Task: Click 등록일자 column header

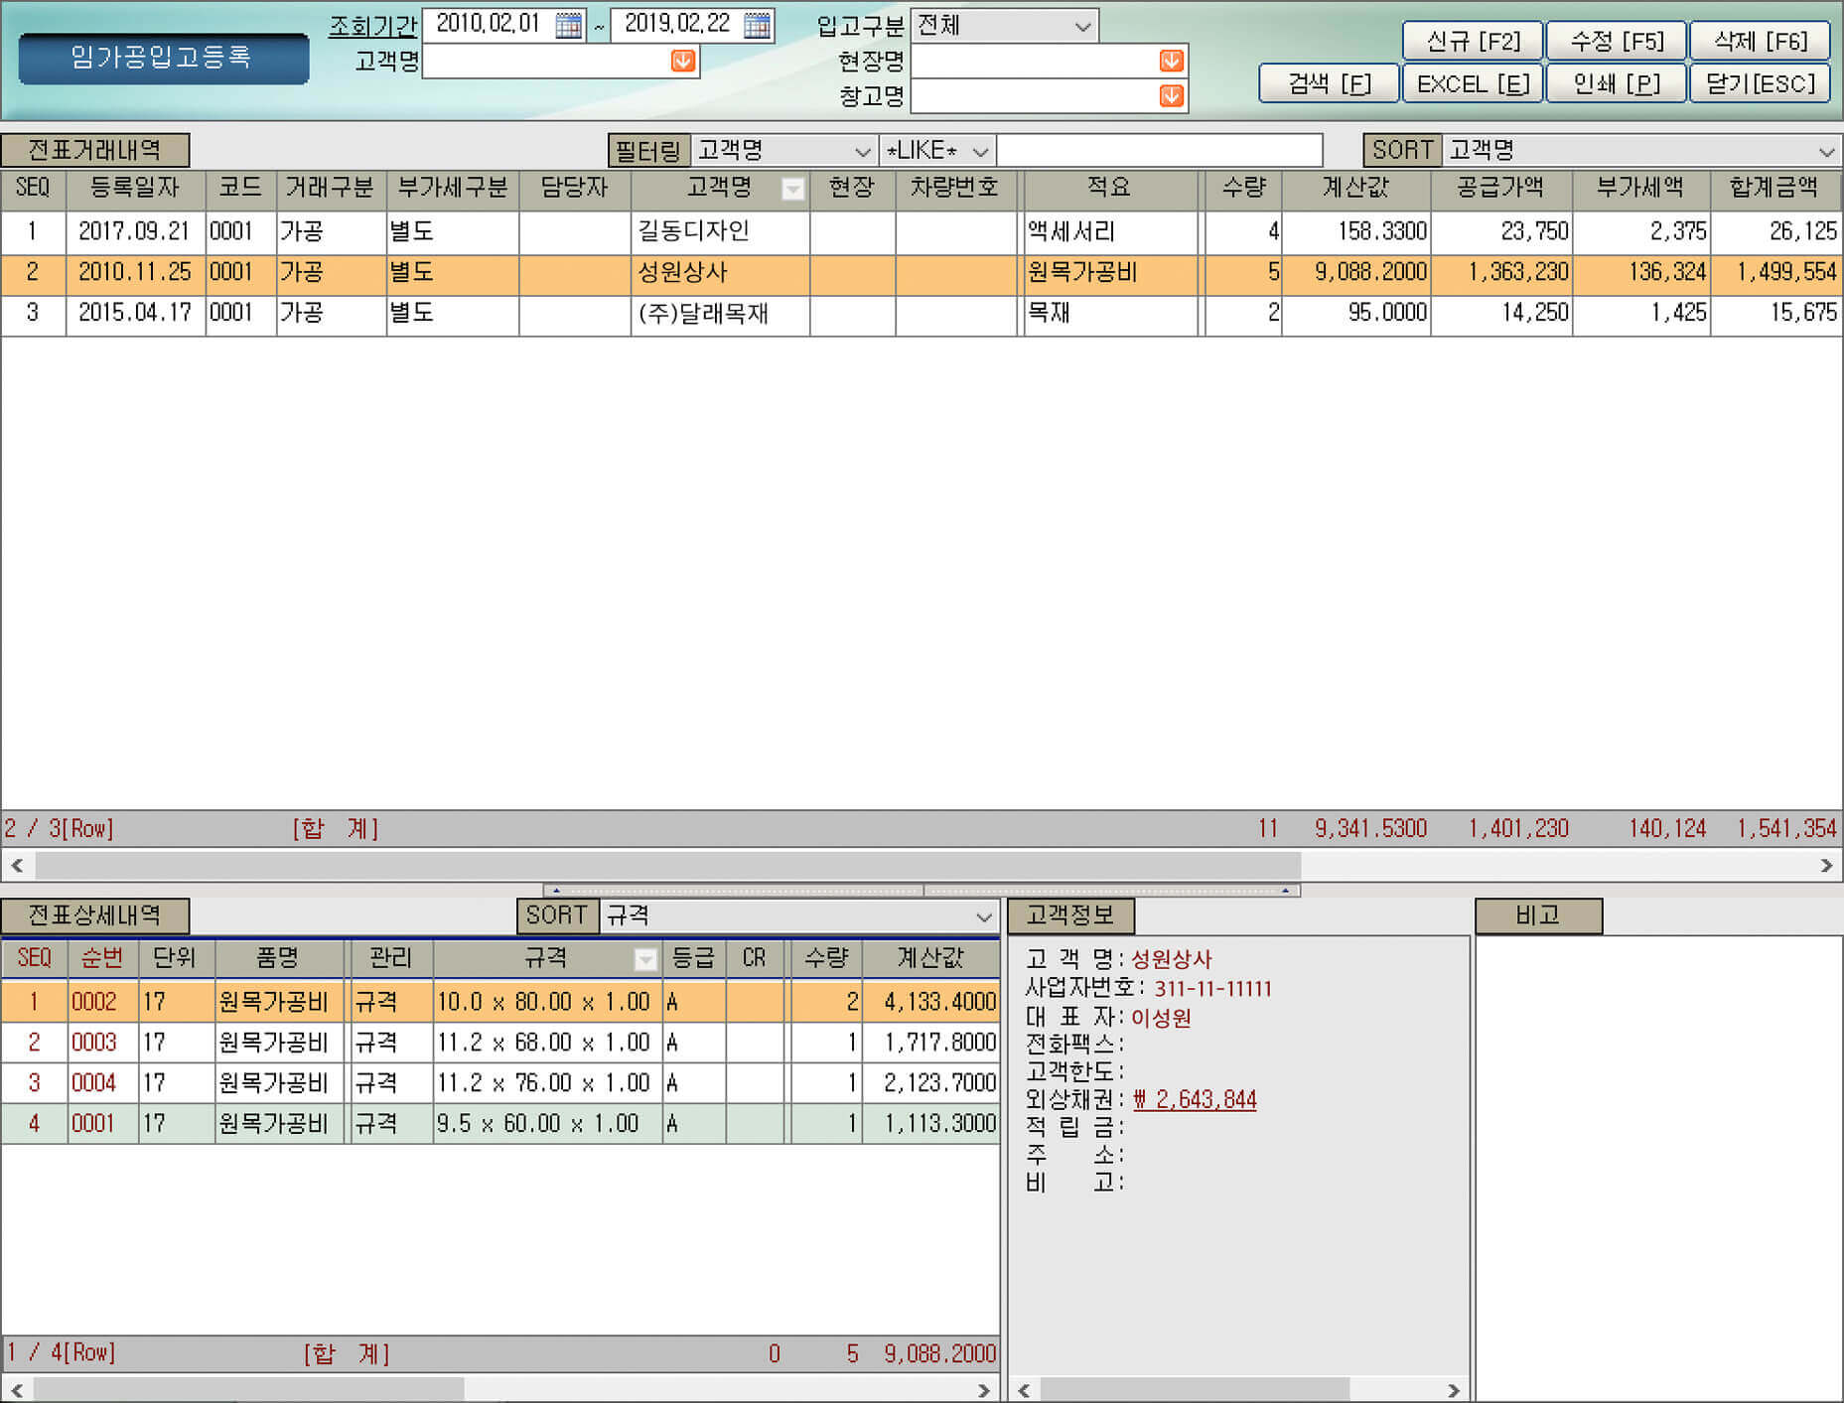Action: coord(135,189)
